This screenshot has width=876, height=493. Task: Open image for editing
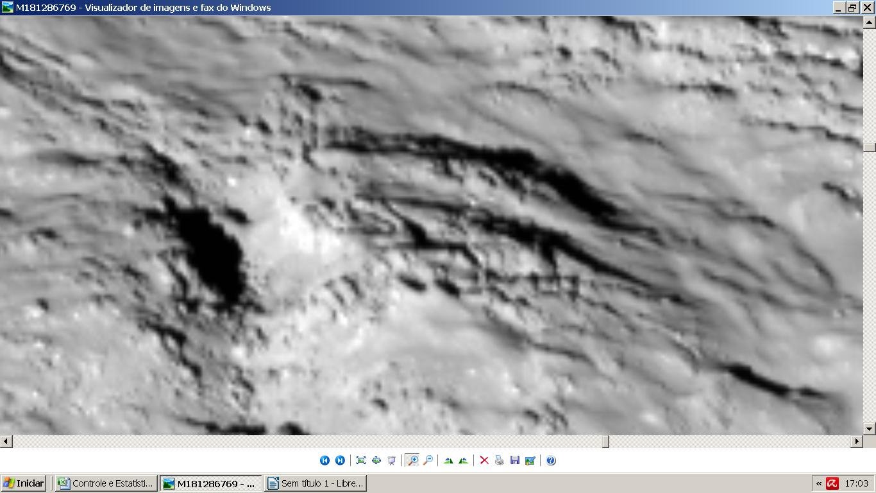530,460
